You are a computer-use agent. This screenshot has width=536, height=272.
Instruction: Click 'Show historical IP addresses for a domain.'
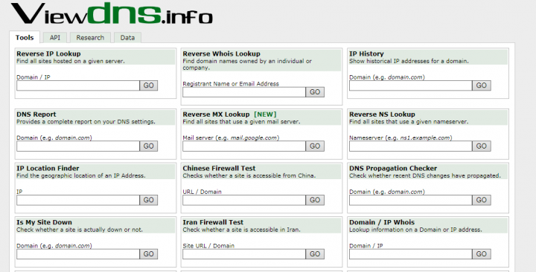pos(409,61)
